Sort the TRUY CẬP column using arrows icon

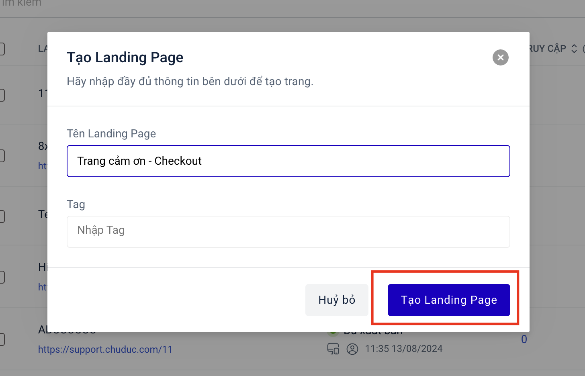click(574, 49)
